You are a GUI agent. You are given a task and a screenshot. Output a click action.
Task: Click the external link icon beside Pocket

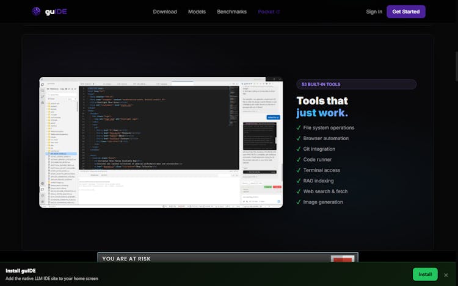tap(278, 12)
